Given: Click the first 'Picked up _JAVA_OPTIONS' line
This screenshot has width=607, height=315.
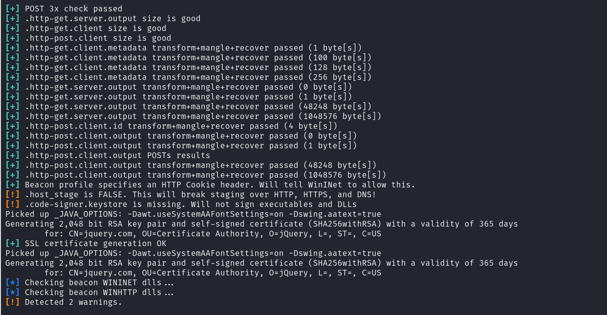Looking at the screenshot, I should (x=193, y=214).
